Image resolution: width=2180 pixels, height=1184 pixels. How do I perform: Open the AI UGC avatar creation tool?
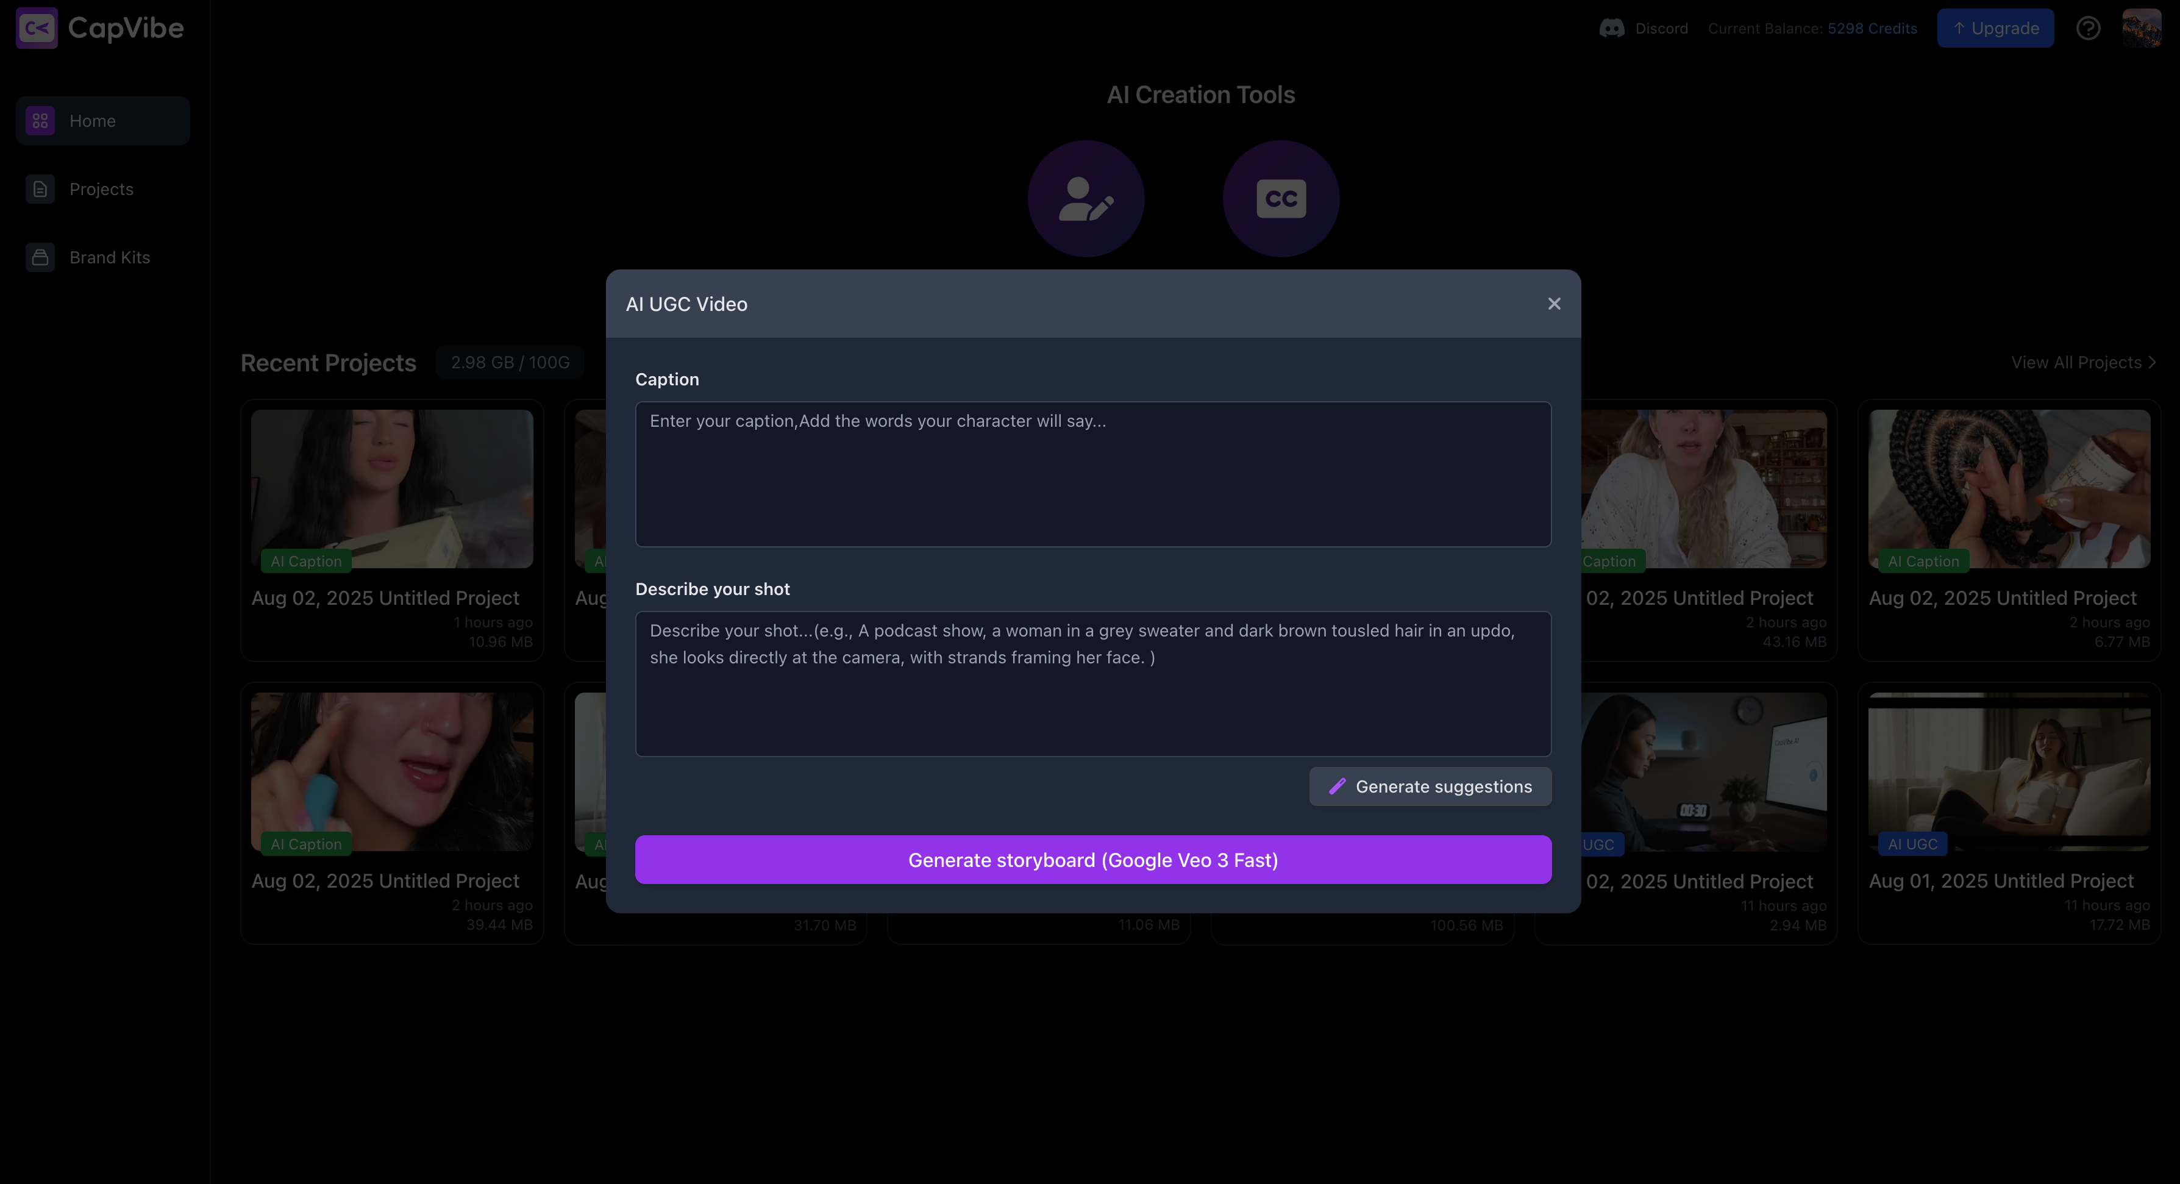coord(1086,197)
